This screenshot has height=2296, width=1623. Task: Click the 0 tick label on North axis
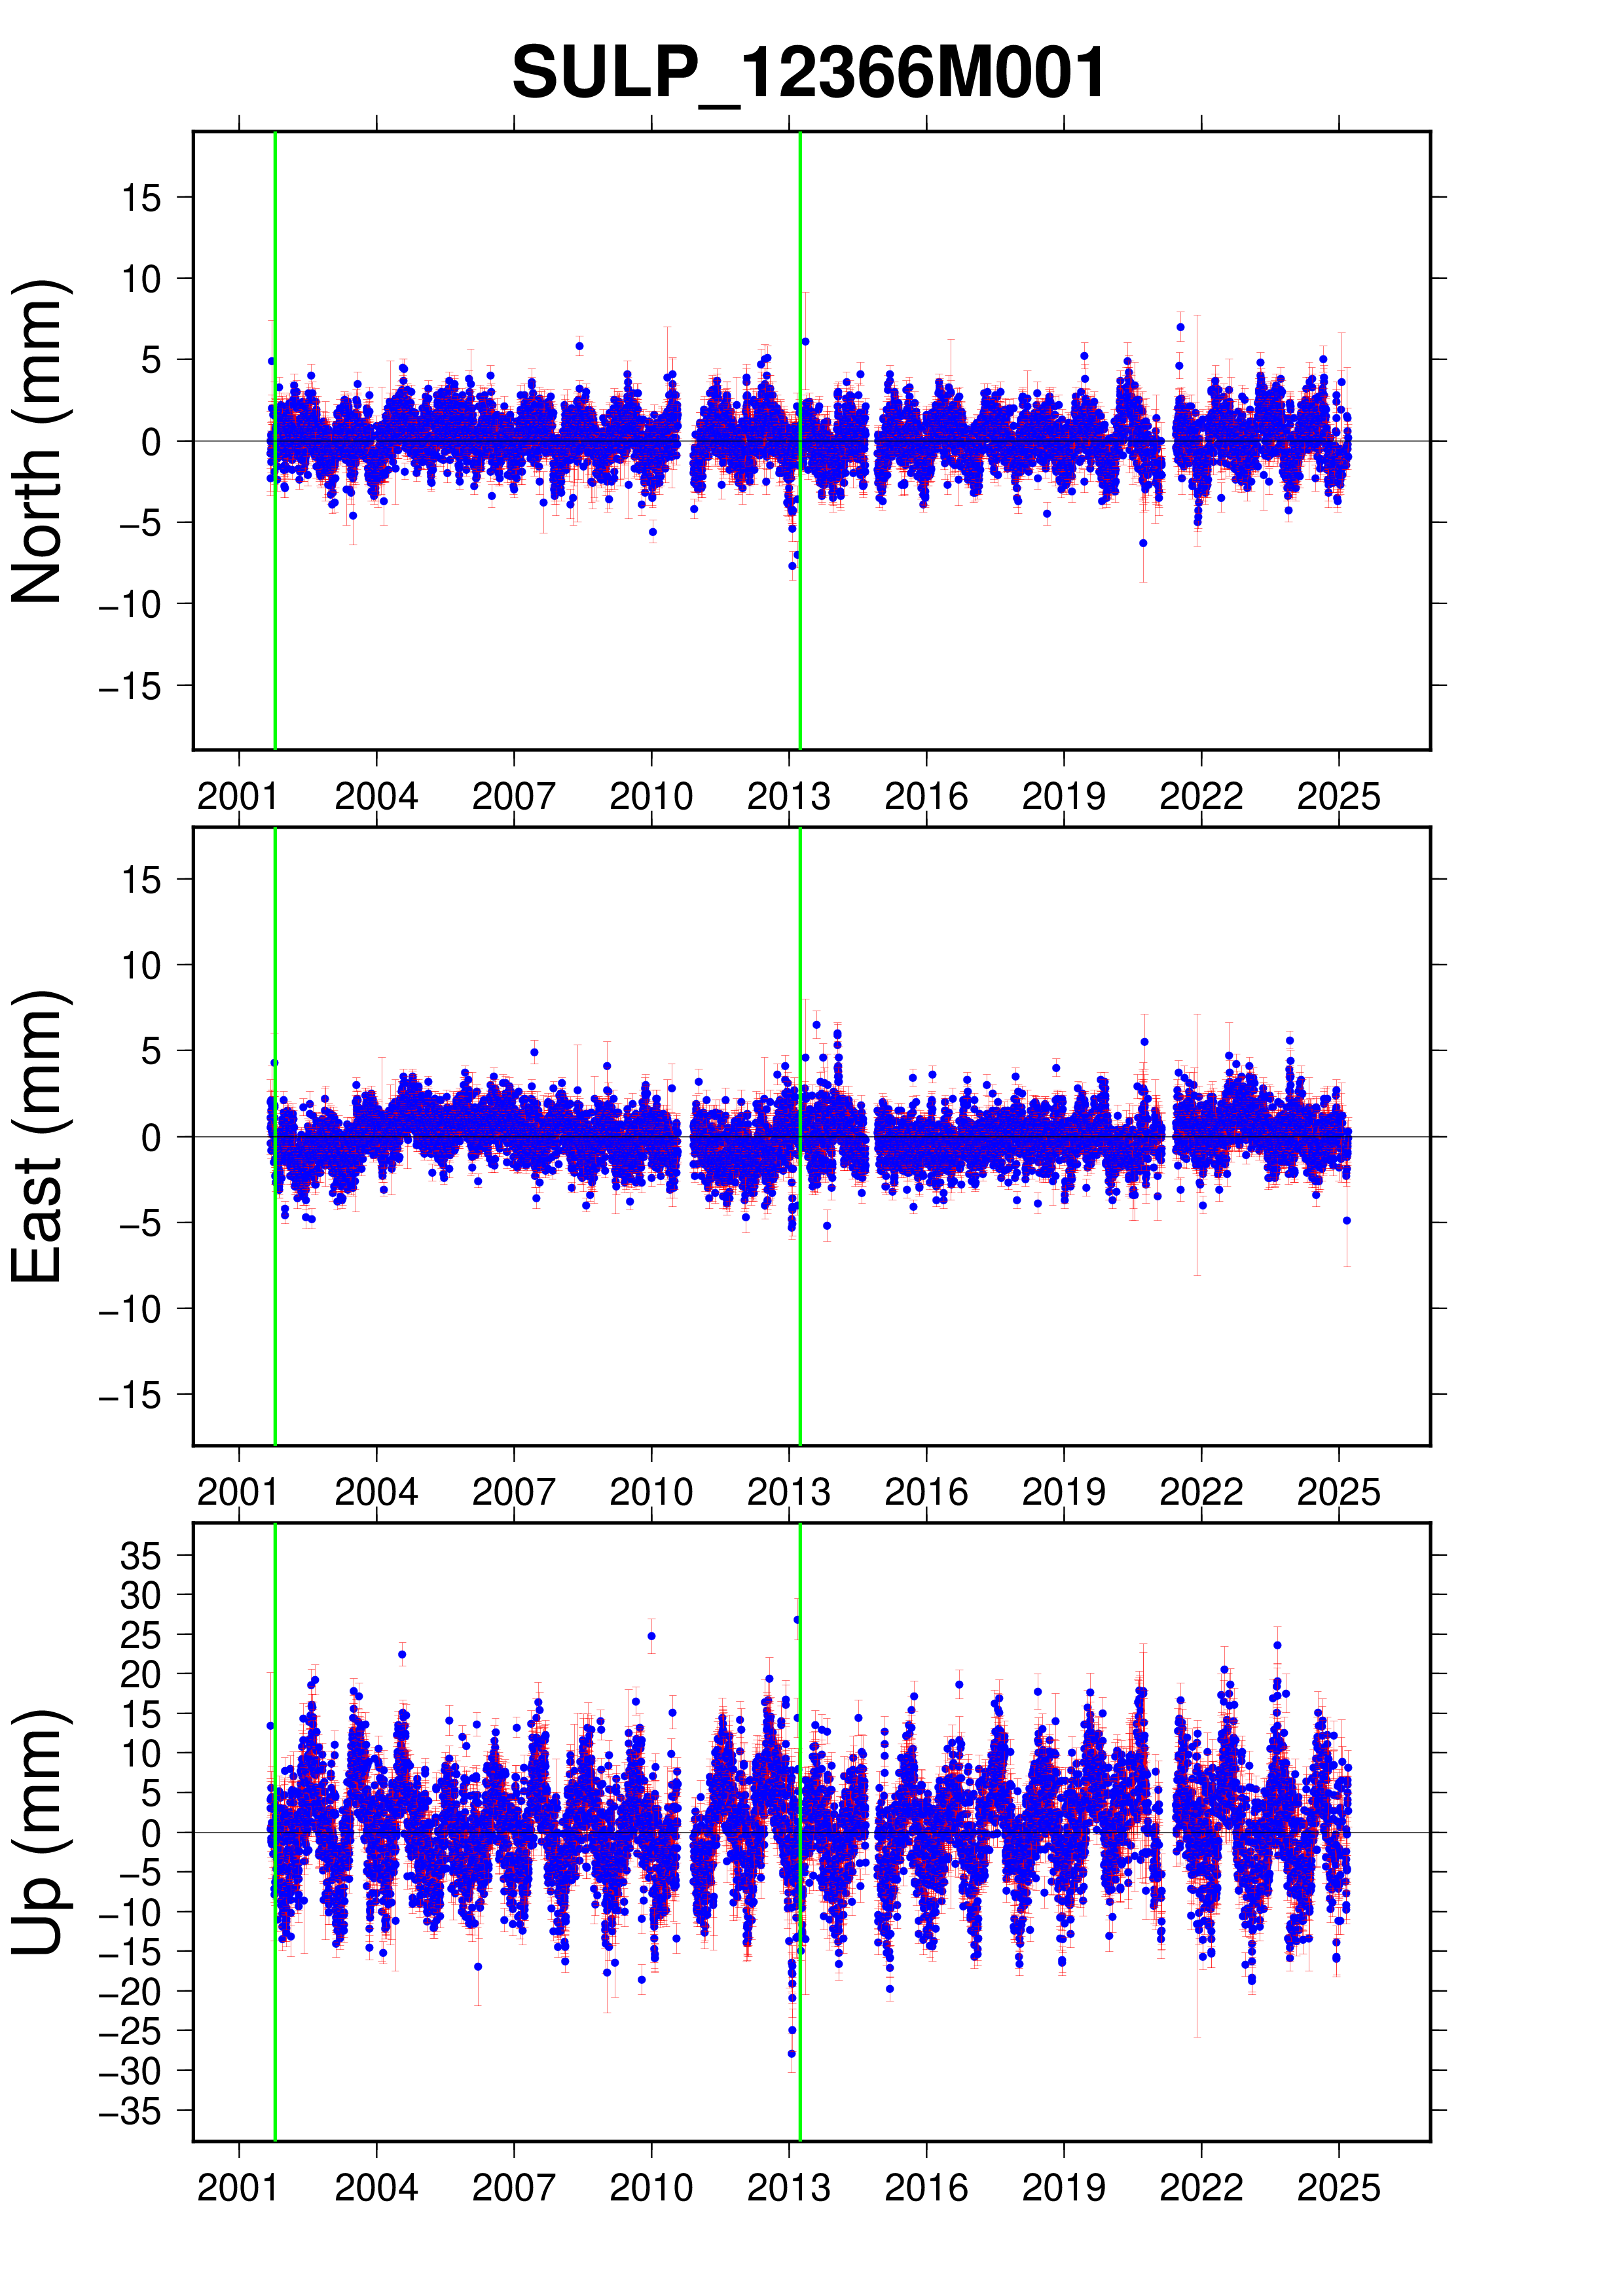tap(151, 442)
